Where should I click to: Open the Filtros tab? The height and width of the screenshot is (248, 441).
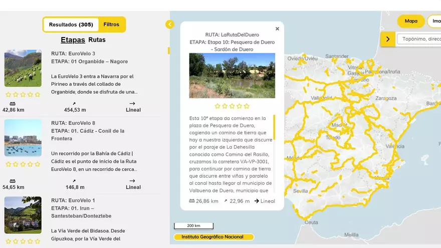tap(111, 25)
